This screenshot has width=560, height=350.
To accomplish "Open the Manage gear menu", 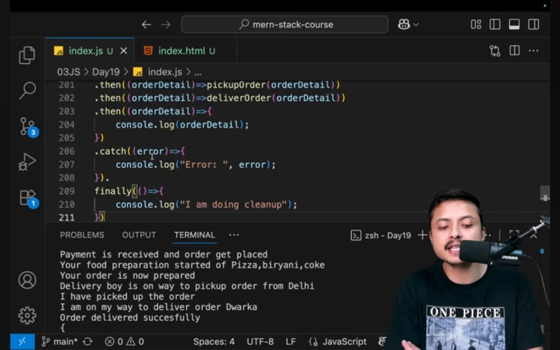I will [27, 315].
